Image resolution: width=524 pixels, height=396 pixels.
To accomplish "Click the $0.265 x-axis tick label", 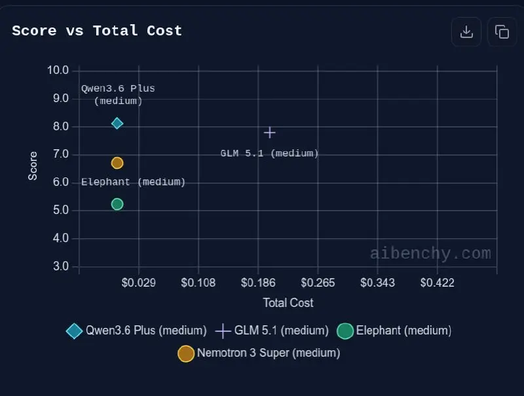I will 318,283.
